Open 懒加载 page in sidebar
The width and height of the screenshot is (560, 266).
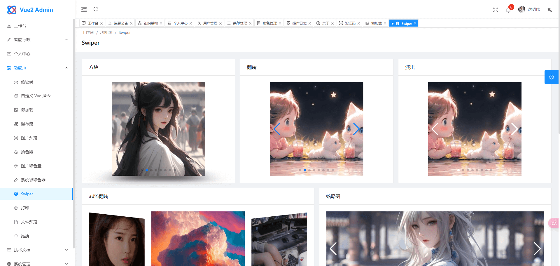pyautogui.click(x=36, y=110)
